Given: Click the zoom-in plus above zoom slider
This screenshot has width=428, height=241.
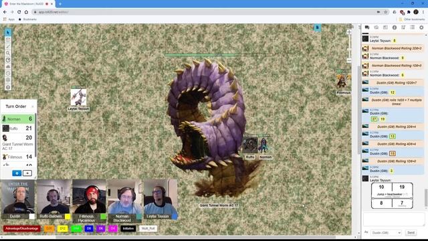Looking at the screenshot, I should click(349, 32).
